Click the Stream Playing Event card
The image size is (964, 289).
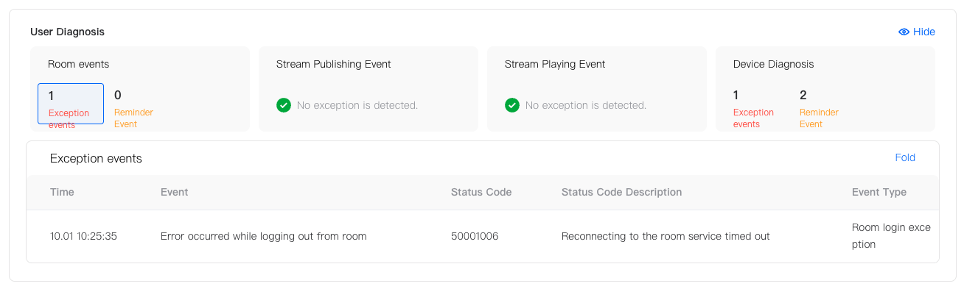tap(597, 89)
